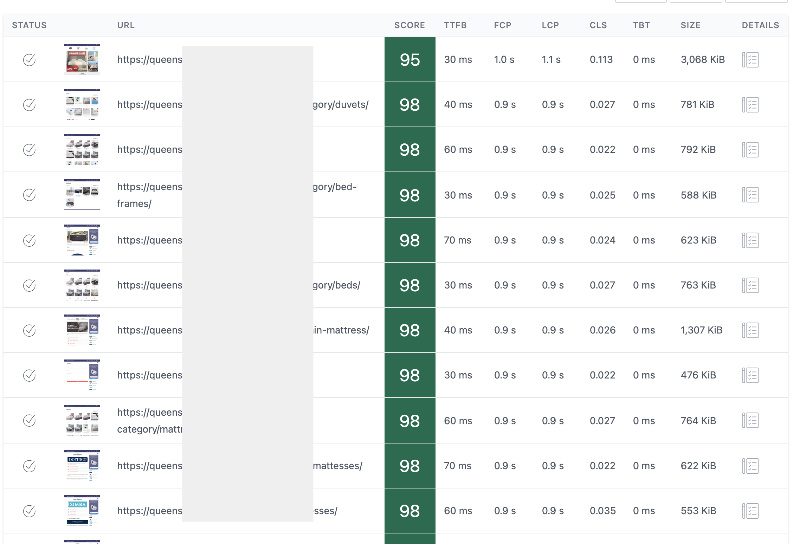Open details icon for the duvets category row
The width and height of the screenshot is (793, 544).
(x=750, y=105)
